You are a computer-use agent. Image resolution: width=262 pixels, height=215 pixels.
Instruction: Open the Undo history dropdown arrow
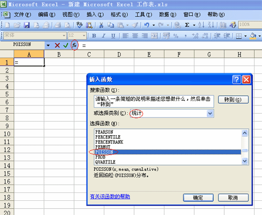(154, 25)
